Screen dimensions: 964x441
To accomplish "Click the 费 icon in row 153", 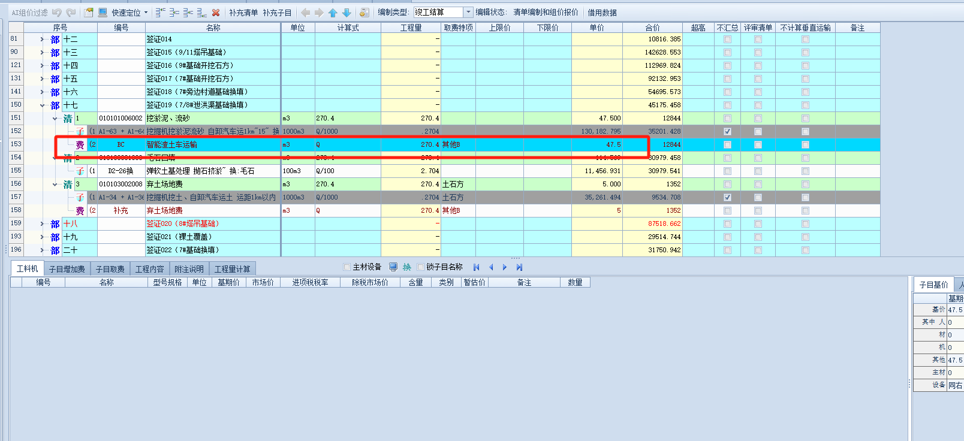I will click(80, 145).
